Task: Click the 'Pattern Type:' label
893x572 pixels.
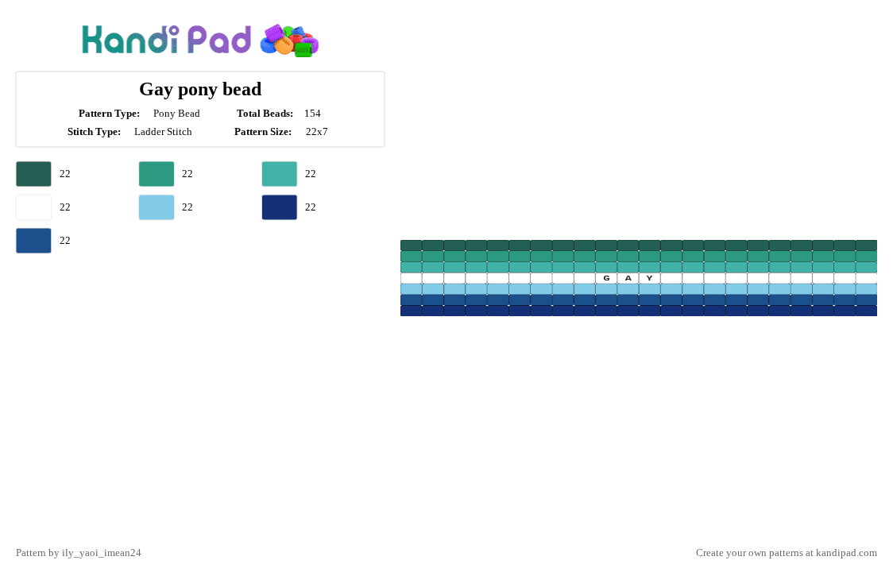Action: click(110, 114)
